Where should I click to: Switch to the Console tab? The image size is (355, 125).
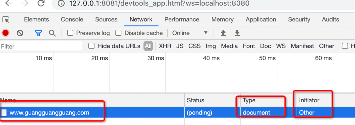[72, 20]
